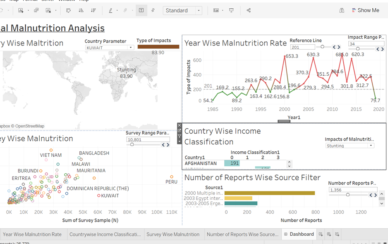Click the Sort Descending toolbar icon
388x244 pixels.
pos(93,10)
